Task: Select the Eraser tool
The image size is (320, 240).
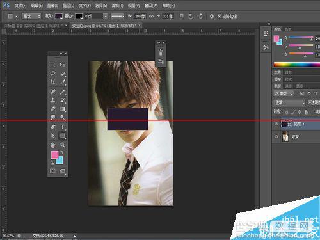Action: tap(52, 109)
